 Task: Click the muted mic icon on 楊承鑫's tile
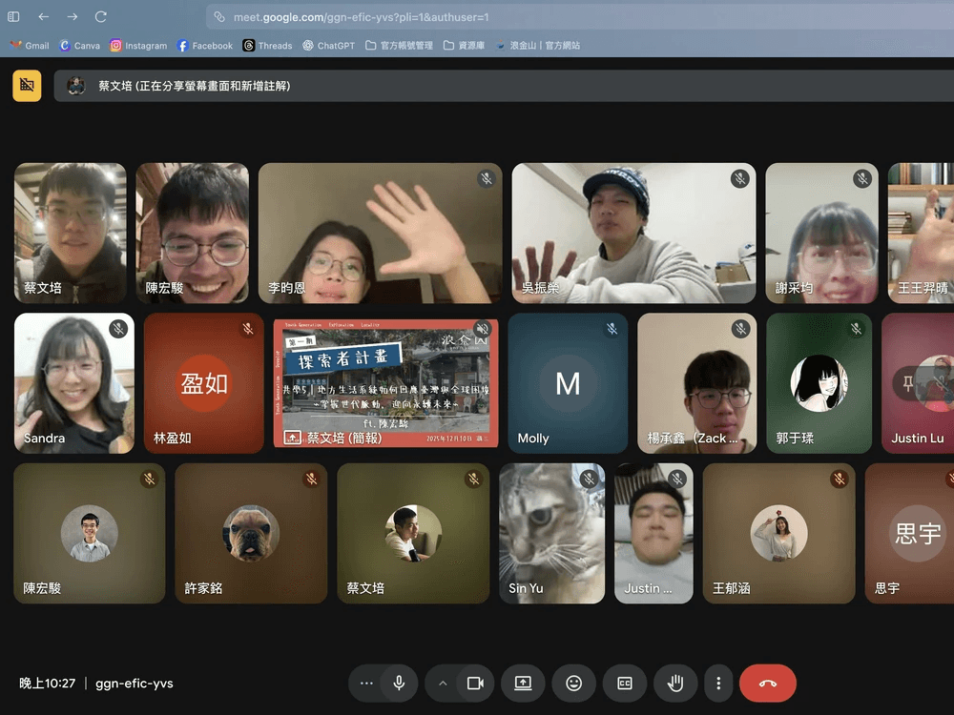(740, 329)
